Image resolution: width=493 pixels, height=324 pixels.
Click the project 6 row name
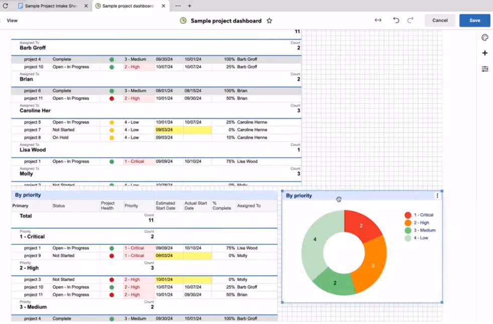pyautogui.click(x=32, y=91)
